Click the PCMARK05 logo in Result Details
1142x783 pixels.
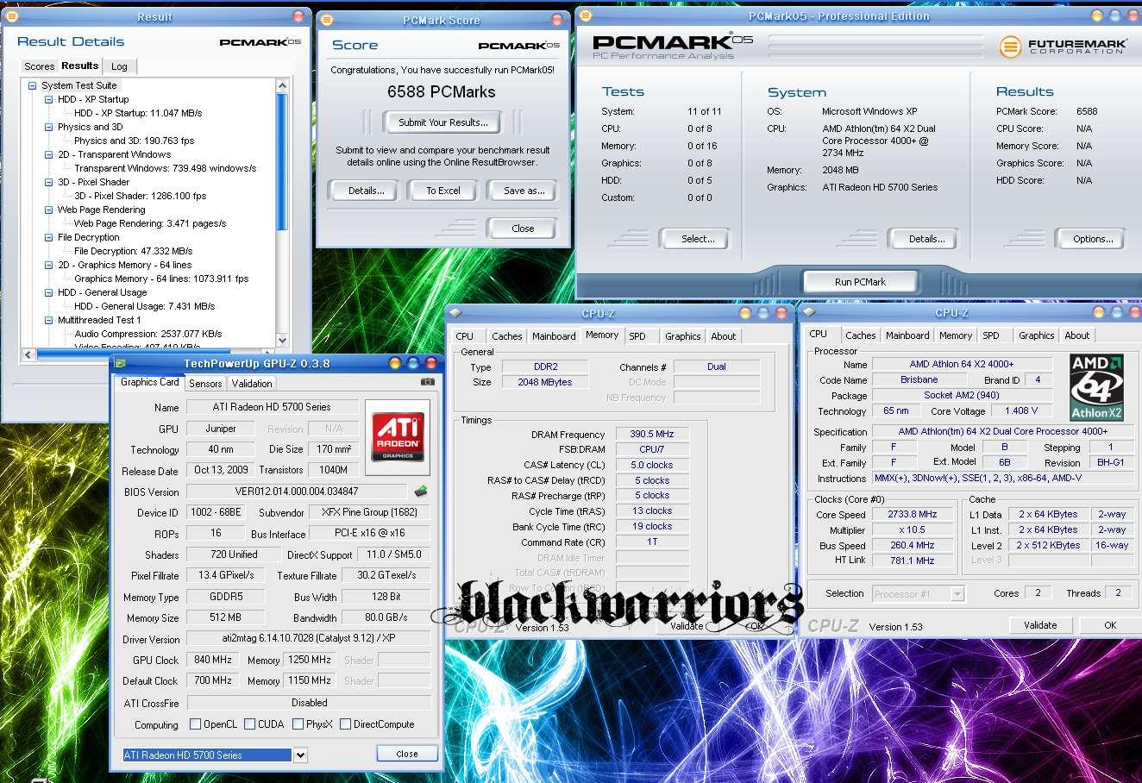(x=260, y=42)
